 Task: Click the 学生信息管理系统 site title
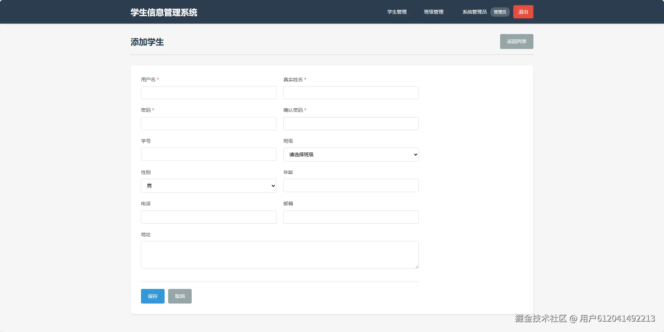click(164, 13)
